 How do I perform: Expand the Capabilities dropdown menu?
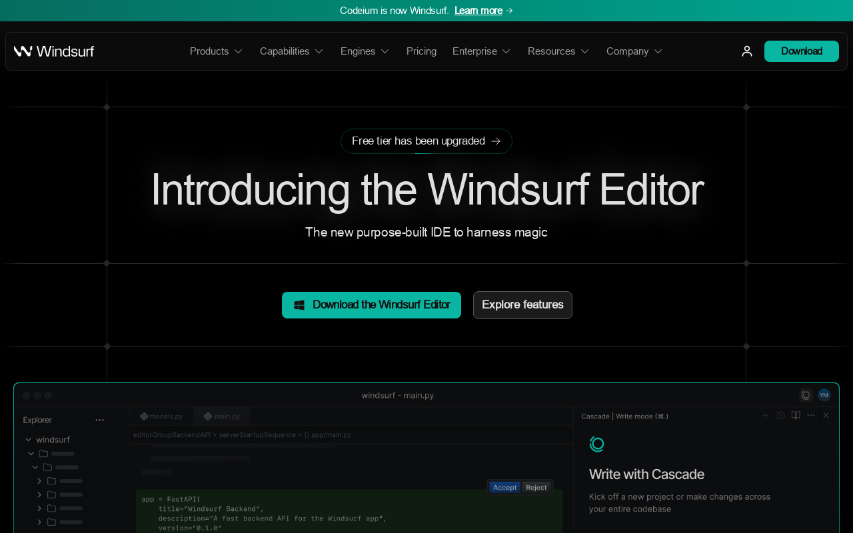[291, 51]
